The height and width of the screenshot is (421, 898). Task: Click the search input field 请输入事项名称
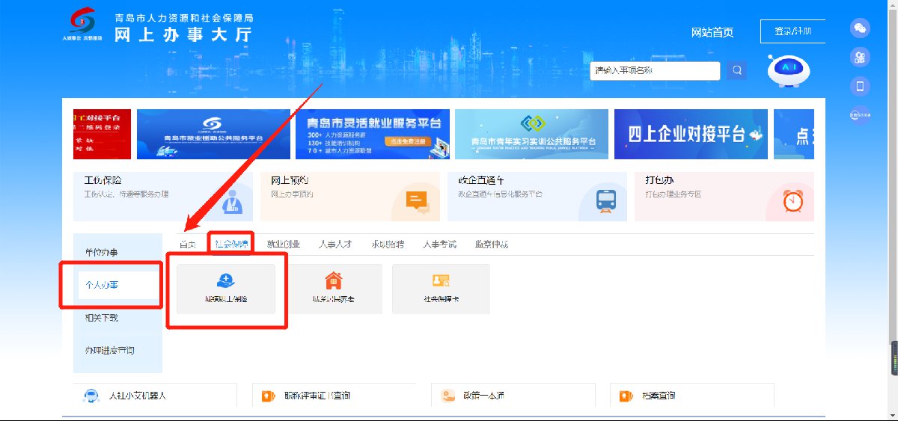(655, 70)
